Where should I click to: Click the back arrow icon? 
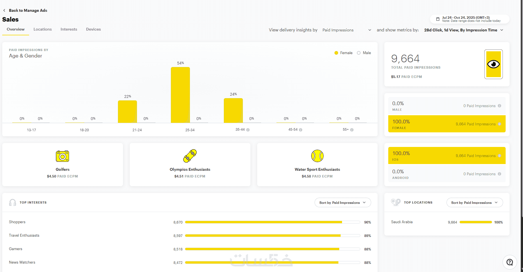click(4, 10)
